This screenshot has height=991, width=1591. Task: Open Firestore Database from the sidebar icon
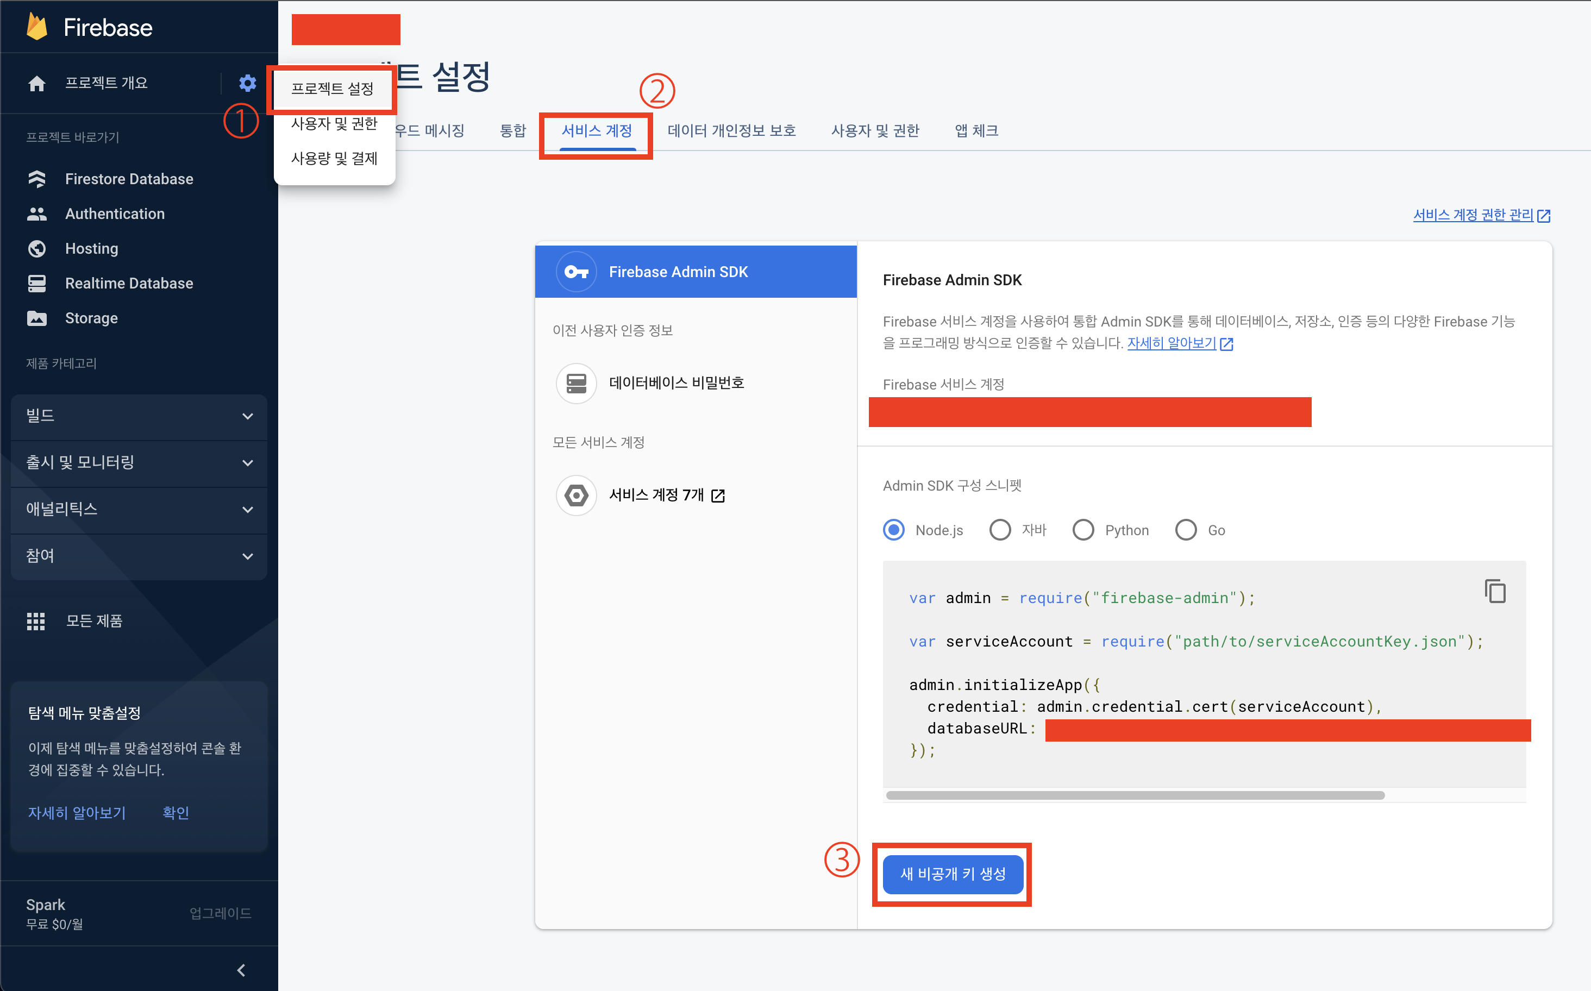[37, 179]
